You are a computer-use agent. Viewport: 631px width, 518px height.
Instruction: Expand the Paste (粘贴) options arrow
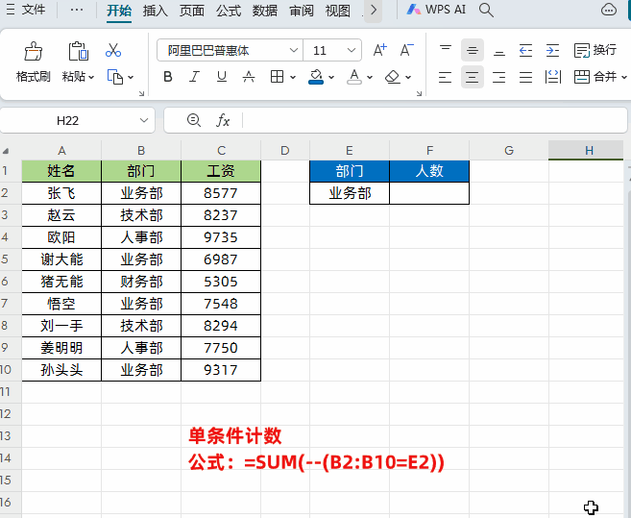[91, 77]
